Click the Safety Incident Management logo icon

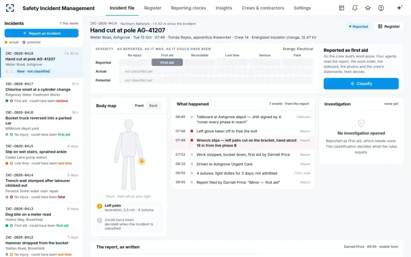pos(10,8)
